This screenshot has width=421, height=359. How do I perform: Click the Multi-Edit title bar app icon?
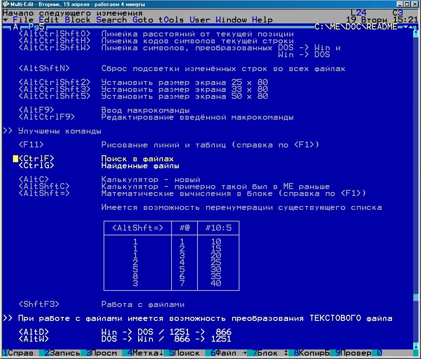pyautogui.click(x=6, y=4)
